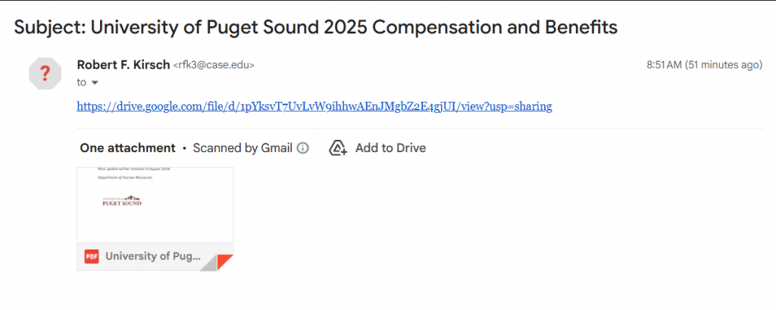Click the red PDF icon on attachment
Viewport: 776px width, 310px height.
click(92, 256)
